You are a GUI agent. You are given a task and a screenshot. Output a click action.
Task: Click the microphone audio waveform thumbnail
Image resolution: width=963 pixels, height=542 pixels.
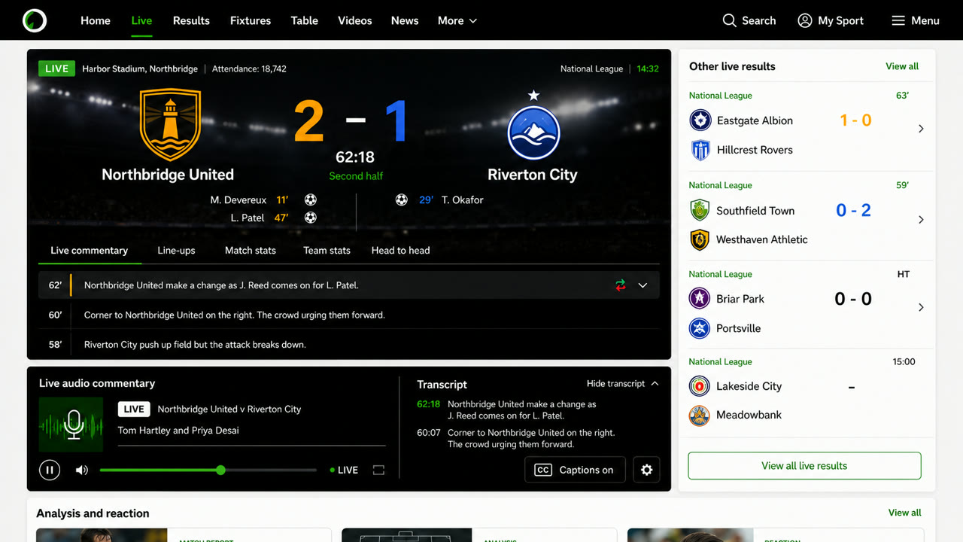click(71, 425)
